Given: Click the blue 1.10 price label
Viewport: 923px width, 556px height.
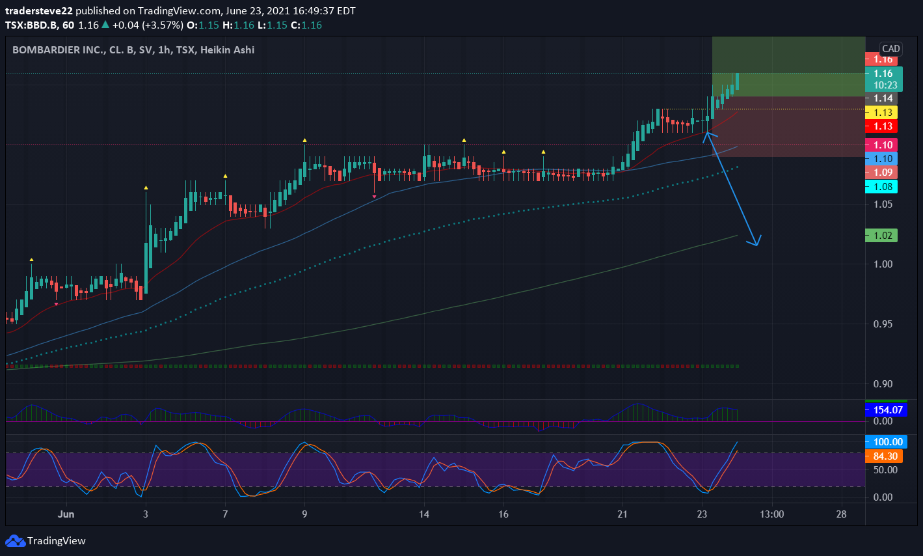Looking at the screenshot, I should click(x=881, y=159).
